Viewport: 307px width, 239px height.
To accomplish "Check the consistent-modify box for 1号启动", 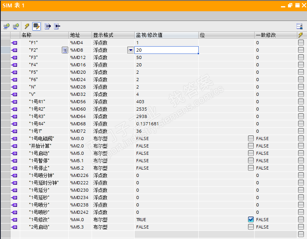I will 251,153.
